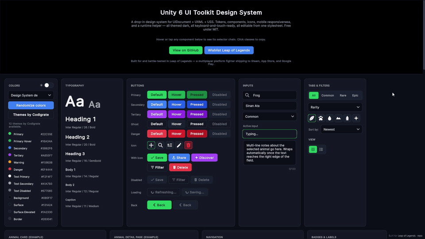Click the plus icon button in Icon row
The height and width of the screenshot is (239, 425).
pyautogui.click(x=151, y=145)
